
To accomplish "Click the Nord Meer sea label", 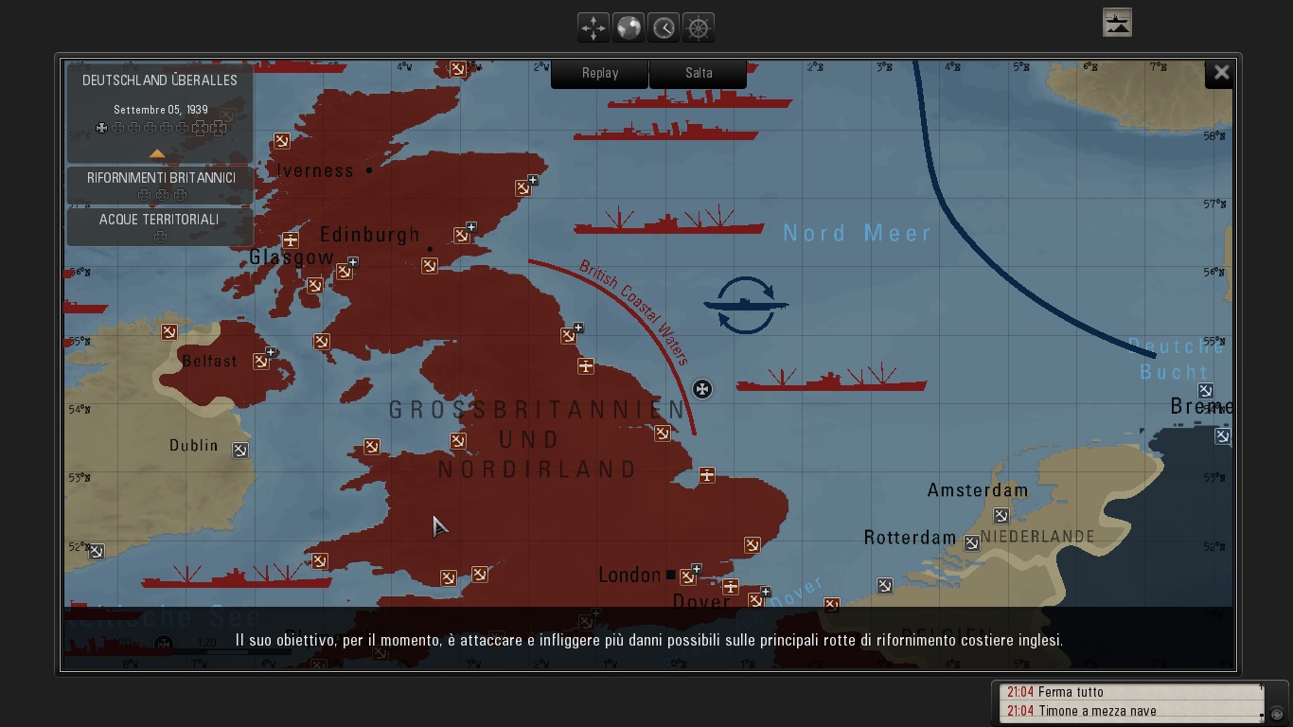I will (x=858, y=234).
